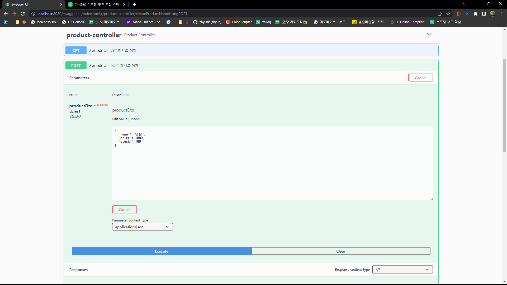Open Parameter content type dropdown
507x285 pixels.
point(142,227)
